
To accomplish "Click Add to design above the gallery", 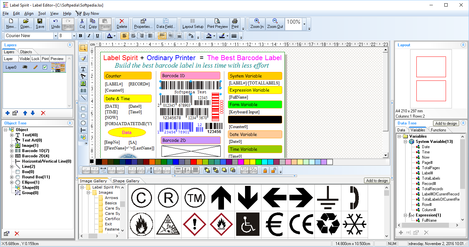I will 377,181.
